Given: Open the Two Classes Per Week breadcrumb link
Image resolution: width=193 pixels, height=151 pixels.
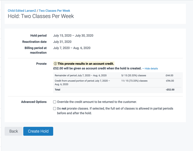Looking at the screenshot, I should pos(54,11).
